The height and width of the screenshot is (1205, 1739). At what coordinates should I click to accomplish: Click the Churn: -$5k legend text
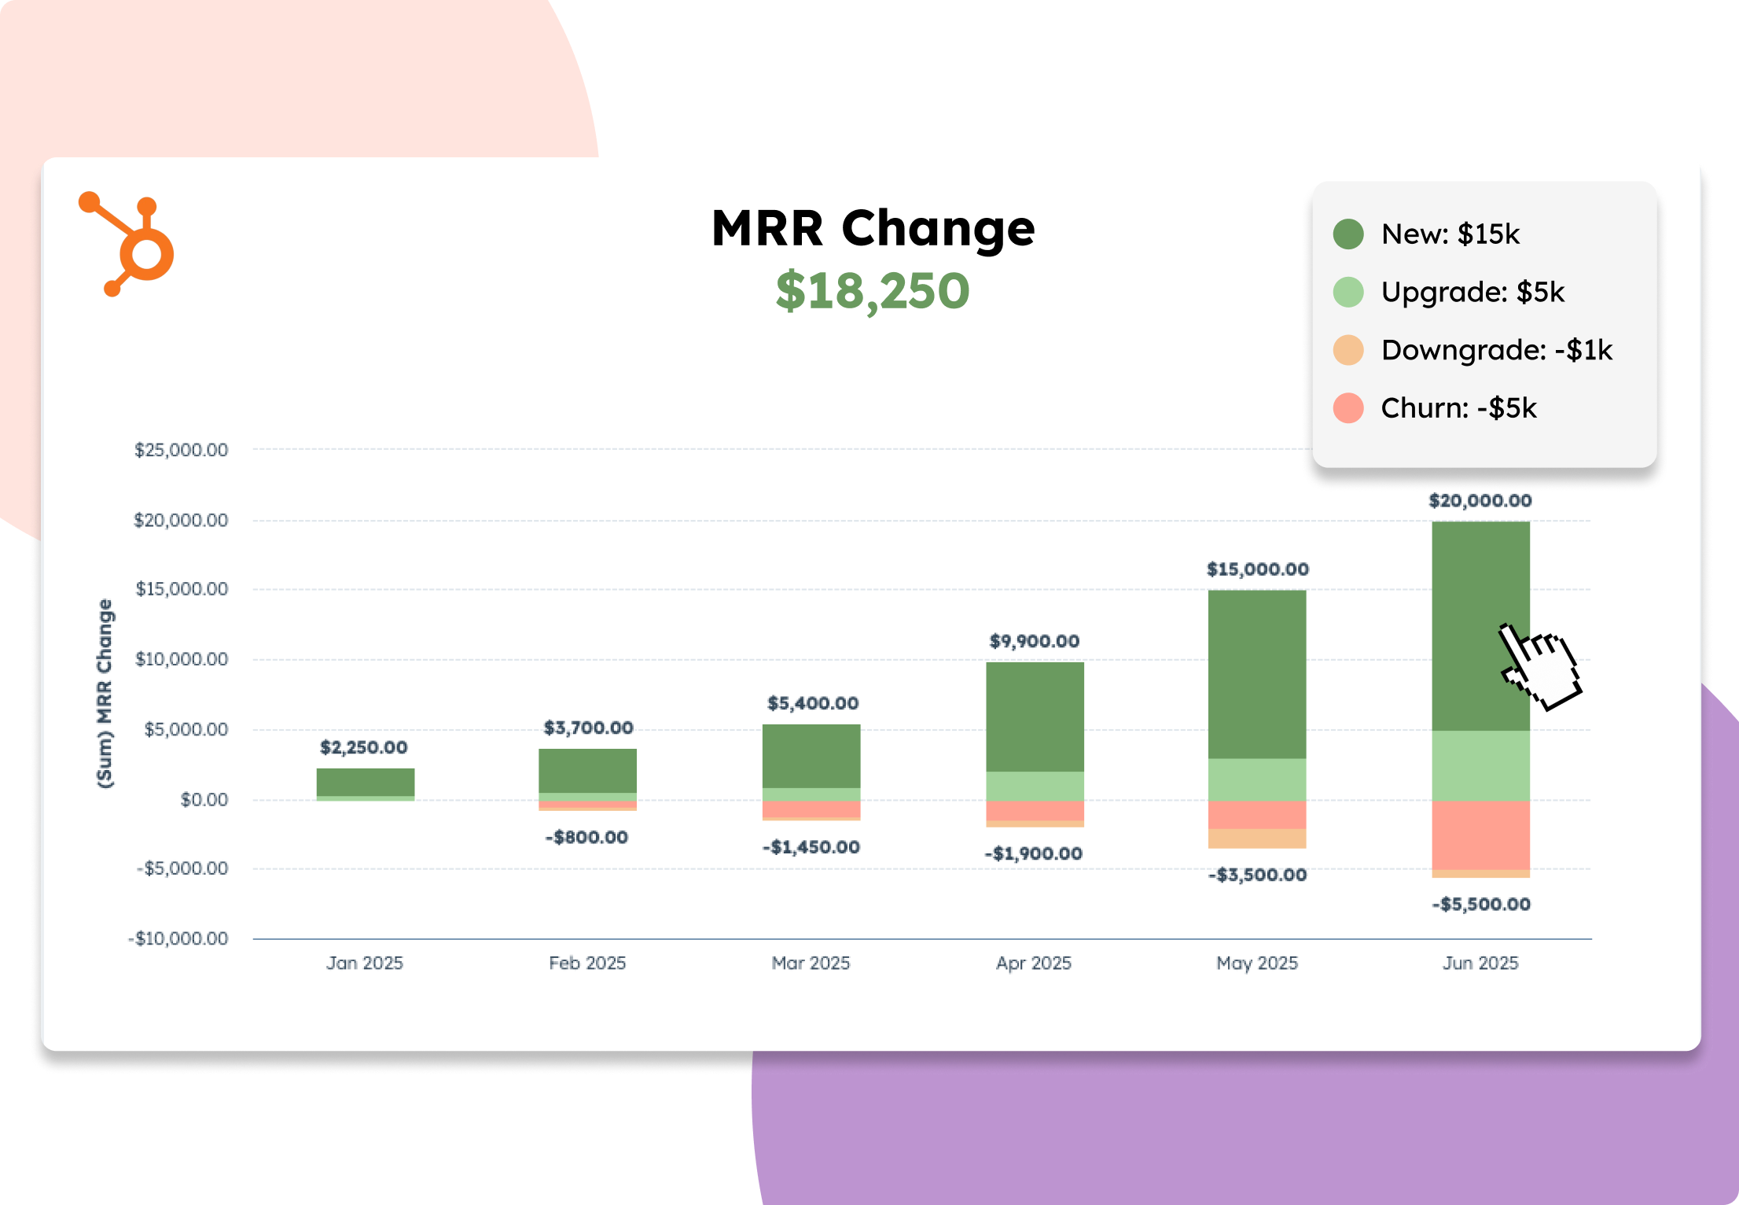click(x=1458, y=408)
